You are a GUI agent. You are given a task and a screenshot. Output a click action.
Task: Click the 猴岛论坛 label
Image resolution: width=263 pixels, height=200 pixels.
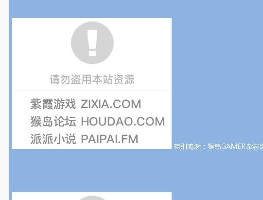[x=53, y=121]
